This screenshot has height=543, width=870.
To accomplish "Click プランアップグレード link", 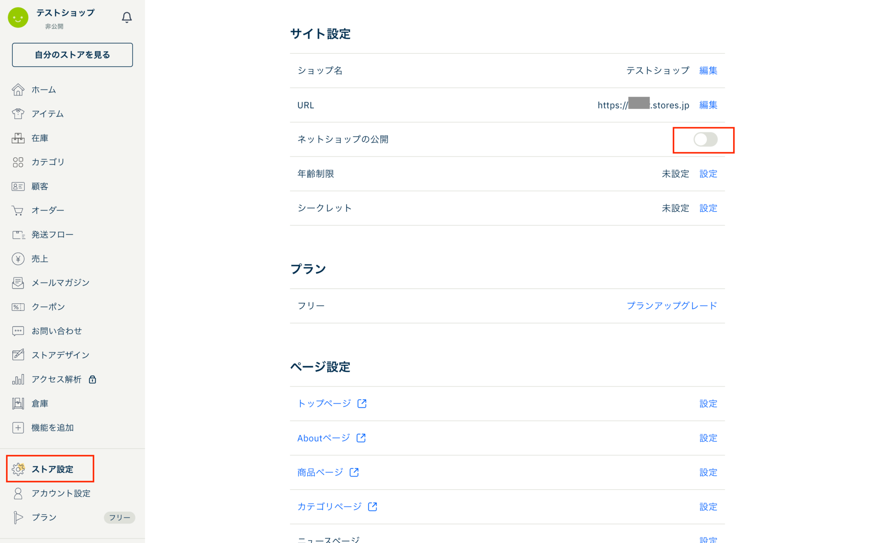I will pos(672,306).
